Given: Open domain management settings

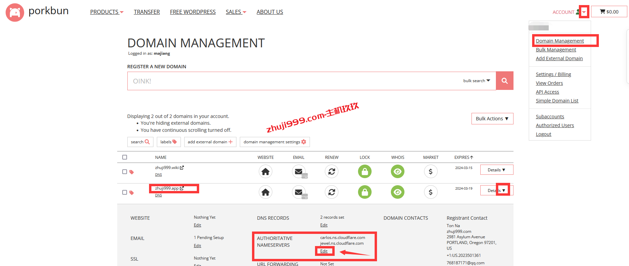Looking at the screenshot, I should [x=275, y=142].
